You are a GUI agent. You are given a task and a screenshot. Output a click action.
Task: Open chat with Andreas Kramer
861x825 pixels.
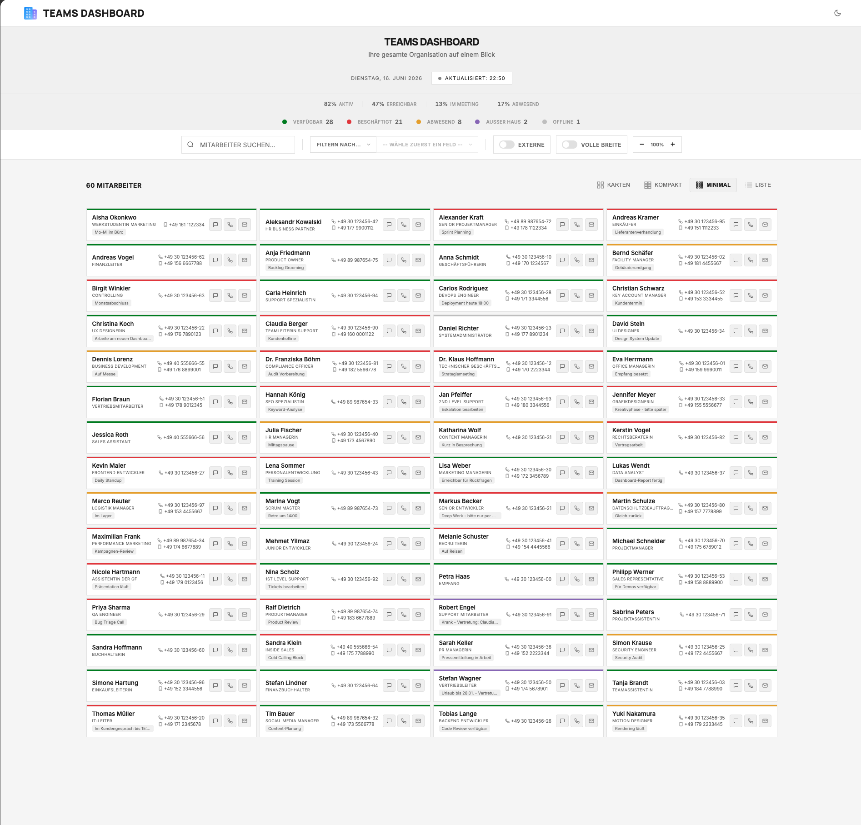(x=736, y=225)
